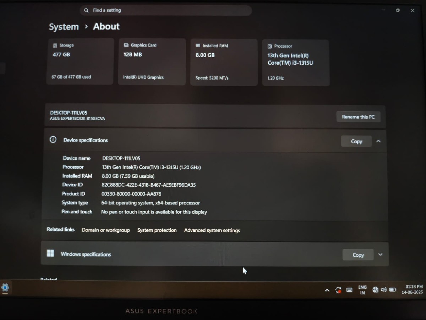Viewport: 426px width, 320px height.
Task: Open the network globe icon
Action: click(x=375, y=290)
